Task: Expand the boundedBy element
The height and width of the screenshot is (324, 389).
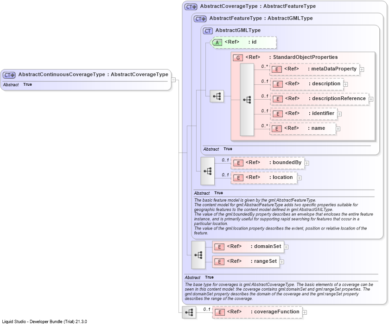Action: click(x=306, y=163)
